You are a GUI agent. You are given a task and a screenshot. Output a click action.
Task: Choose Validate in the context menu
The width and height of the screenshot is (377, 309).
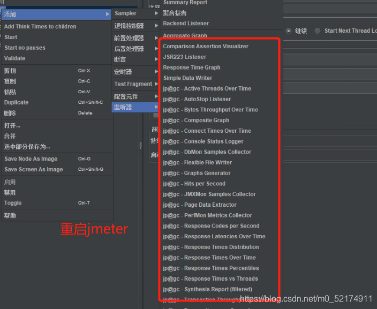[56, 58]
